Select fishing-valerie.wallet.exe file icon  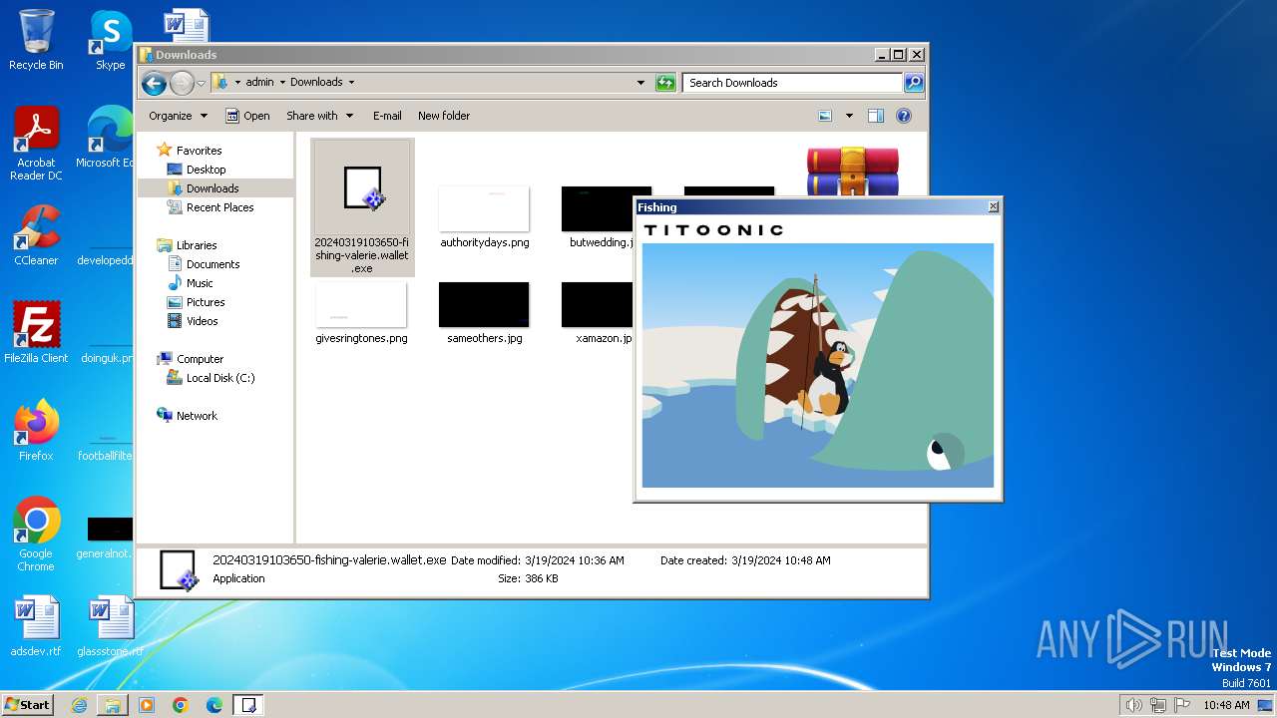click(x=362, y=207)
